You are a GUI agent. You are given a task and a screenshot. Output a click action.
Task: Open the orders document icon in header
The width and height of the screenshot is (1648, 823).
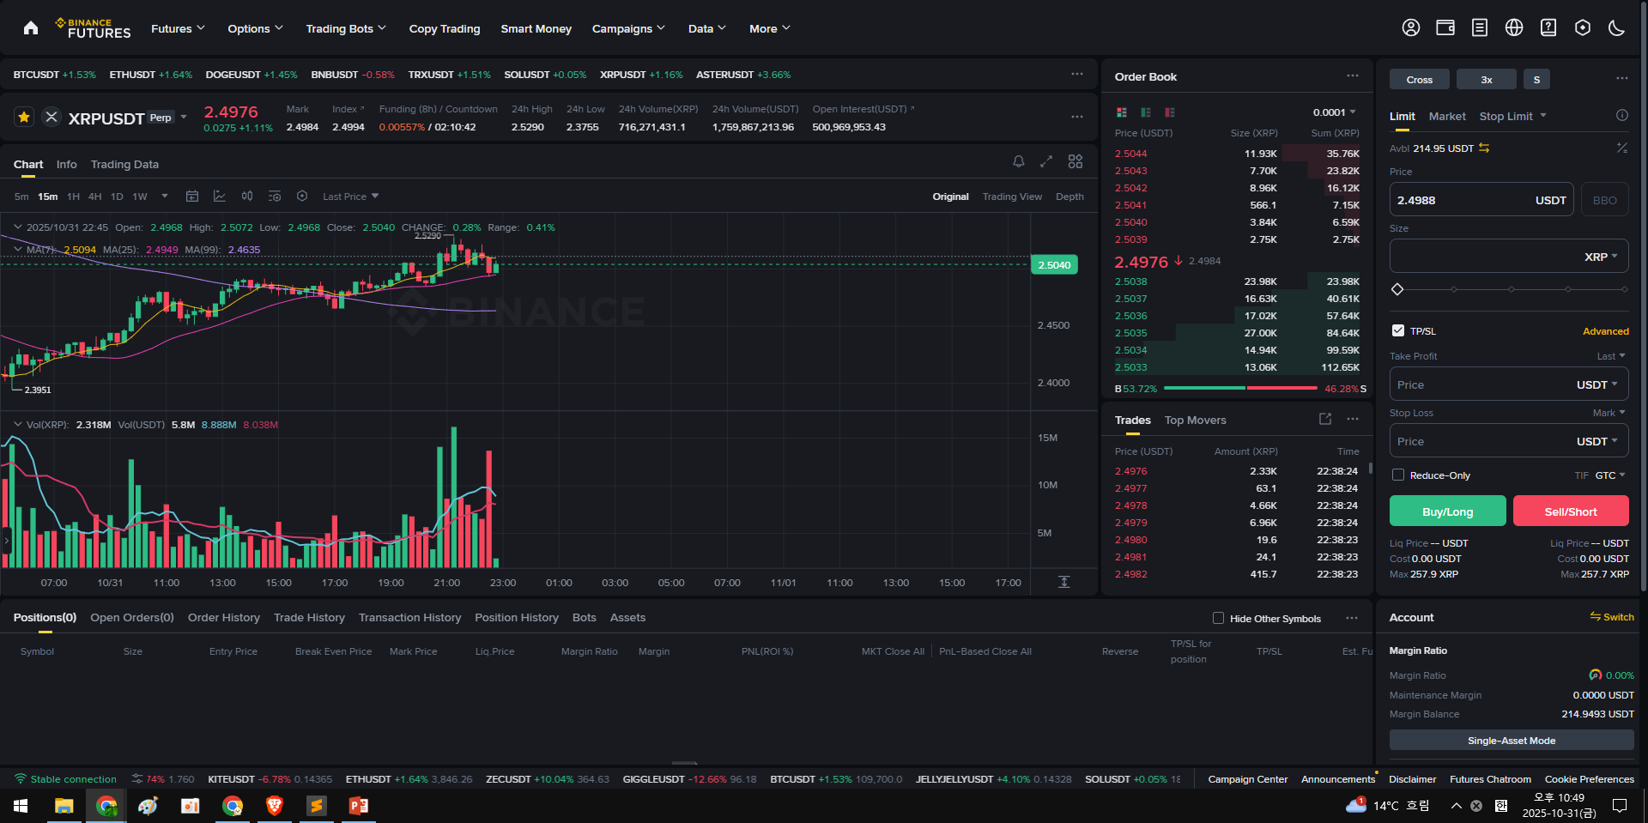pyautogui.click(x=1480, y=28)
